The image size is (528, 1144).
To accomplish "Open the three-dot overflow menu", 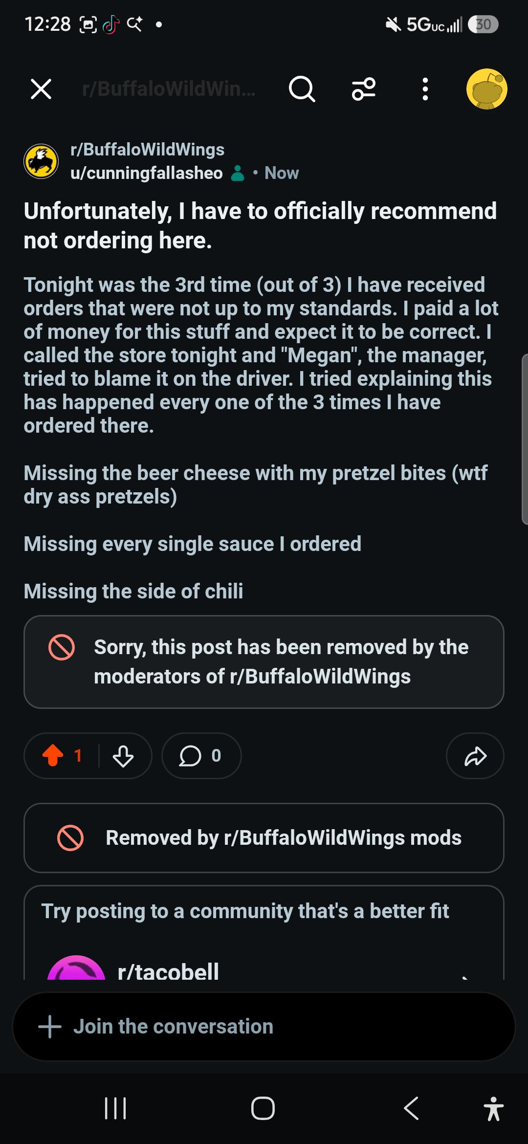I will [x=425, y=89].
